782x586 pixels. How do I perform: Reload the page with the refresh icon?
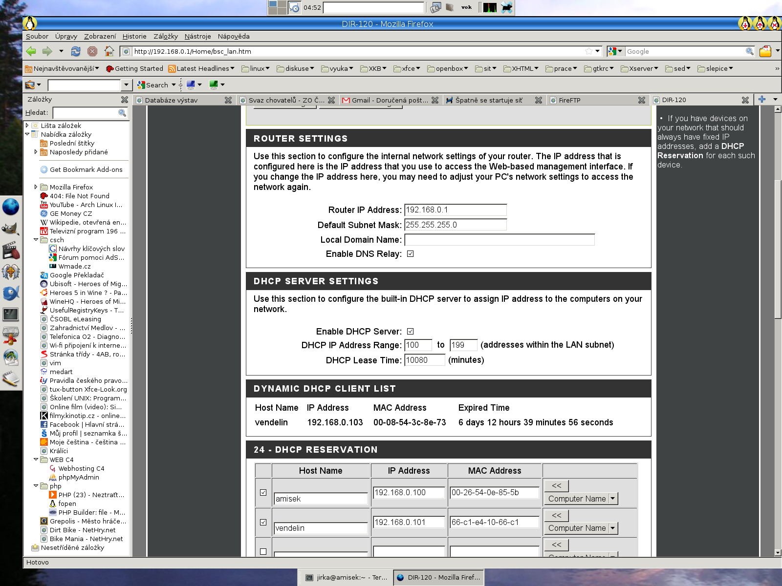click(x=76, y=51)
